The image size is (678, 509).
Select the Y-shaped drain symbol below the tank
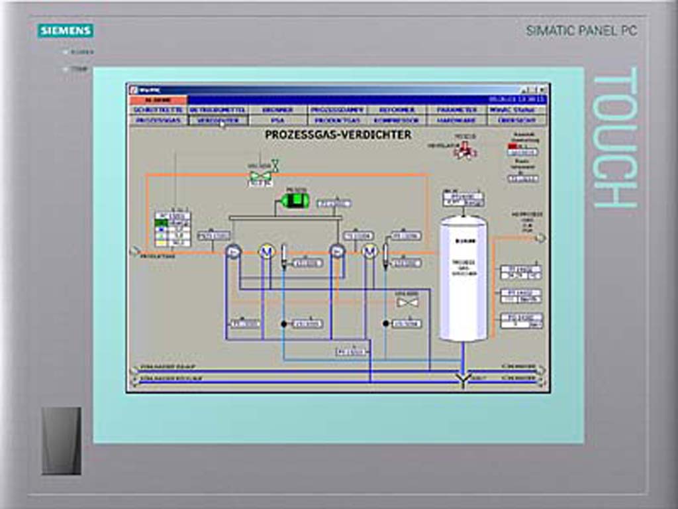[463, 381]
